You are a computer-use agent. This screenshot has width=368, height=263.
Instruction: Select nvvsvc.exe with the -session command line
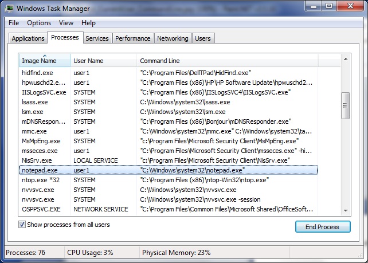click(169, 199)
